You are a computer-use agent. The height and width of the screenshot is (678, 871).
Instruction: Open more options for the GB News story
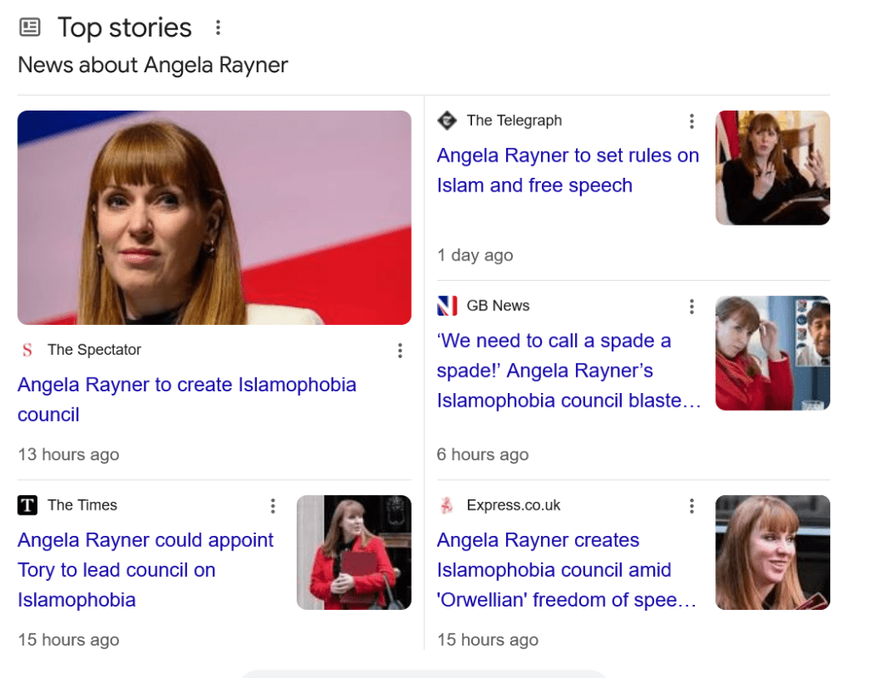(692, 306)
